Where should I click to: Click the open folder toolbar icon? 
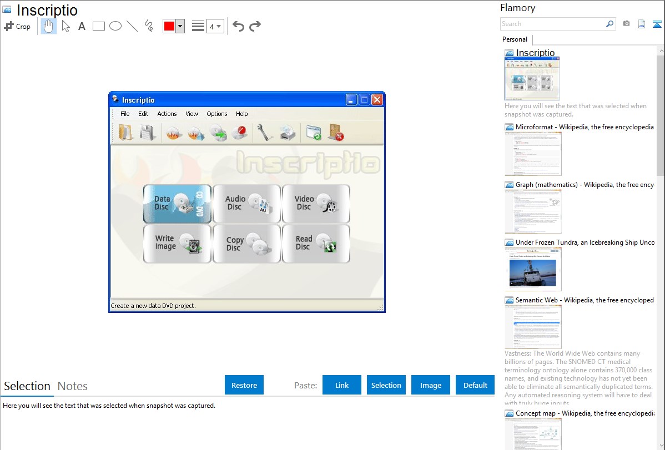(126, 133)
